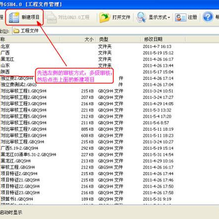Click the 打开文件 folder icon
This screenshot has height=219, width=219.
[x=105, y=18]
